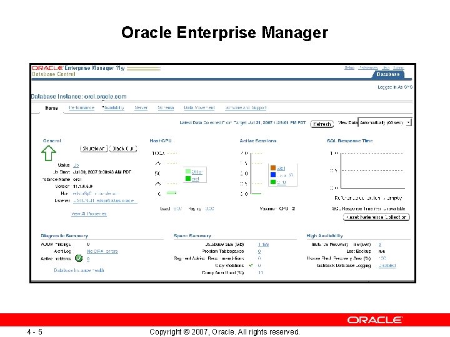
Task: Open the Listener link
Action: [x=105, y=200]
